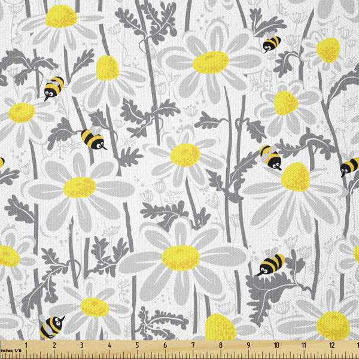359x359 pixels.
Task: Click the bee in the top-right corner
Action: pyautogui.click(x=272, y=43)
